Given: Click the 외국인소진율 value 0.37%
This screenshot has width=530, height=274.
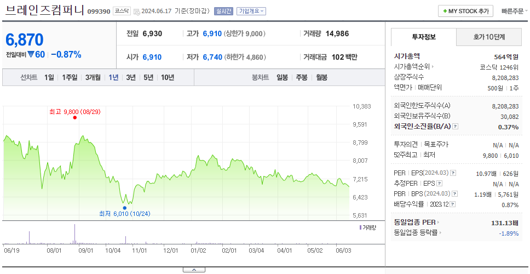Looking at the screenshot, I should click(508, 127).
